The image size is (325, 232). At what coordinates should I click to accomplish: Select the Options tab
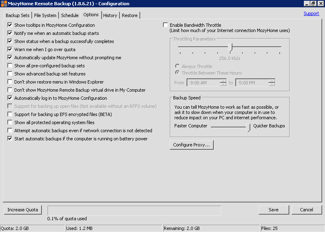pos(91,15)
